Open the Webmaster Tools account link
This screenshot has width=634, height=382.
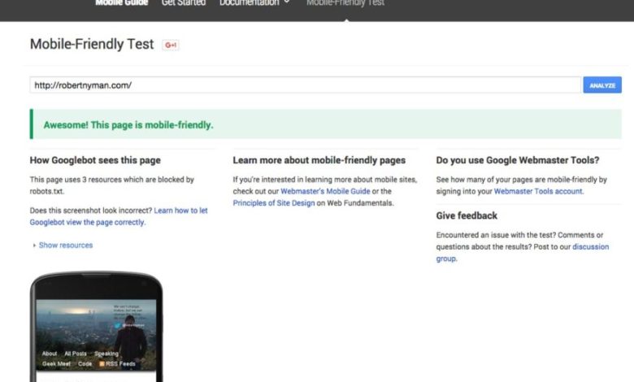tap(538, 191)
